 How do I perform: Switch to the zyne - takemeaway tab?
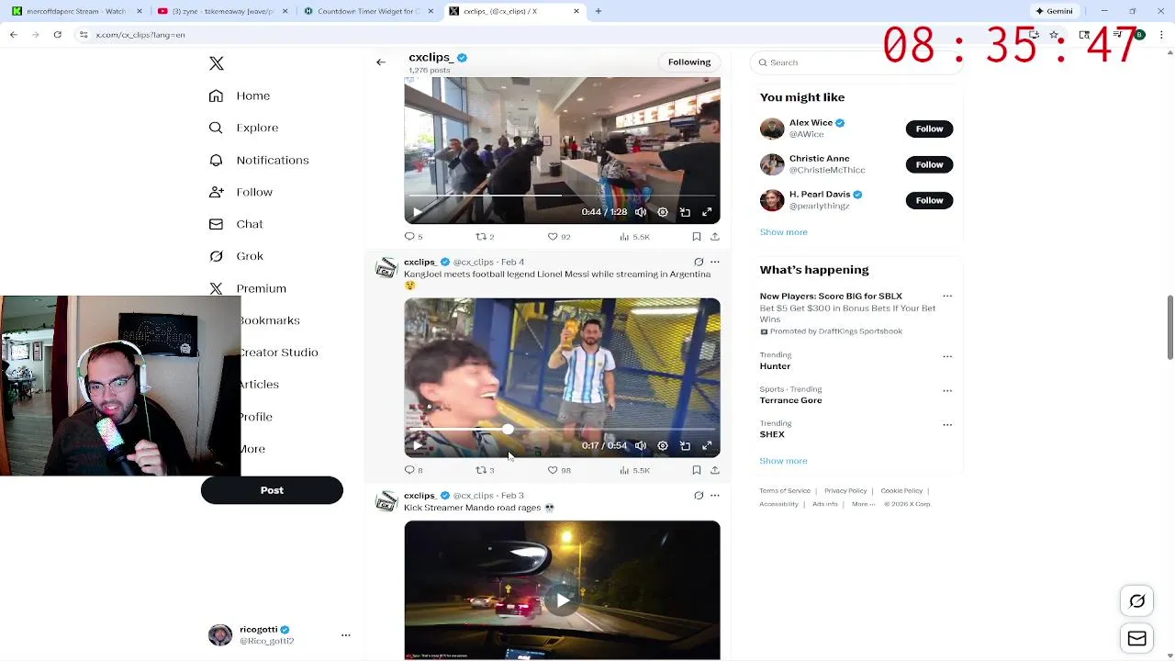(222, 11)
